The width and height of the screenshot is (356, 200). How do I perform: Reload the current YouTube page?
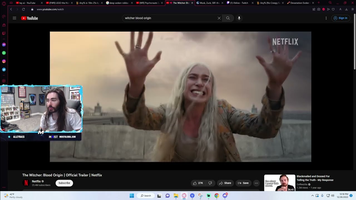click(x=23, y=9)
